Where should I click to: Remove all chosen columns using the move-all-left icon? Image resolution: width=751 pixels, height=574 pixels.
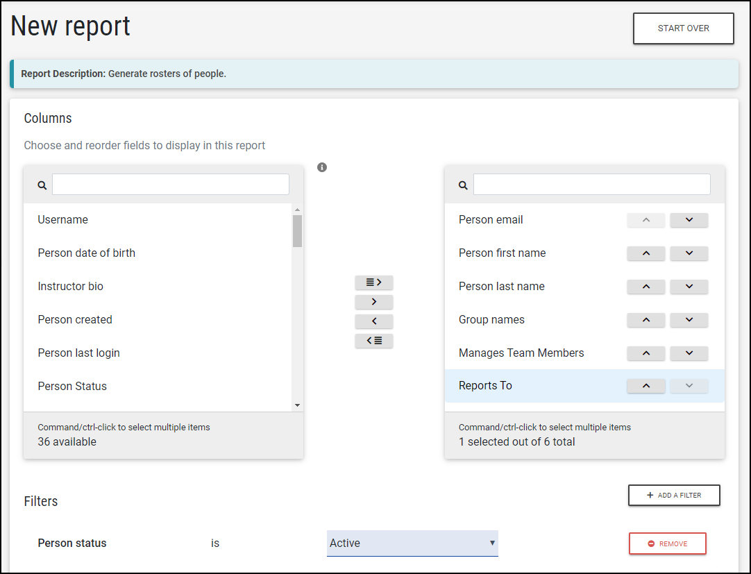(374, 341)
